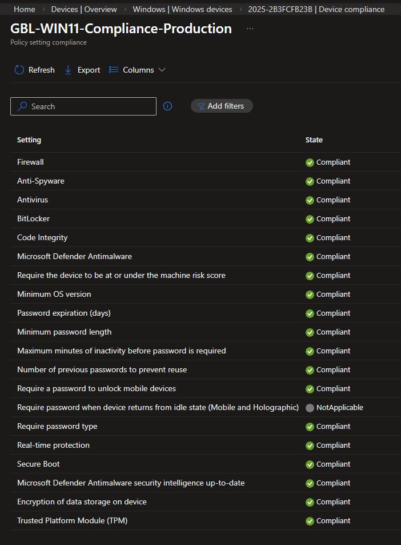Sort by the State column header
Viewport: 401px width, 545px height.
314,140
